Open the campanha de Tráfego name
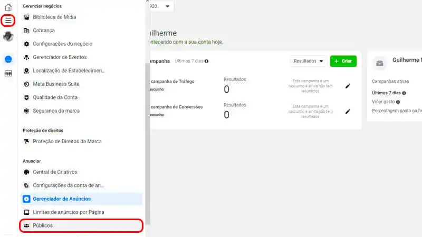Screen dimensions: 422x237 pyautogui.click(x=172, y=82)
